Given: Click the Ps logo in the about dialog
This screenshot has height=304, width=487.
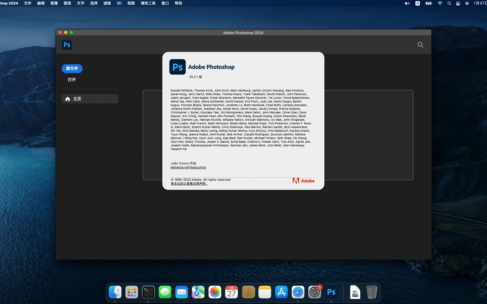Looking at the screenshot, I should [178, 67].
